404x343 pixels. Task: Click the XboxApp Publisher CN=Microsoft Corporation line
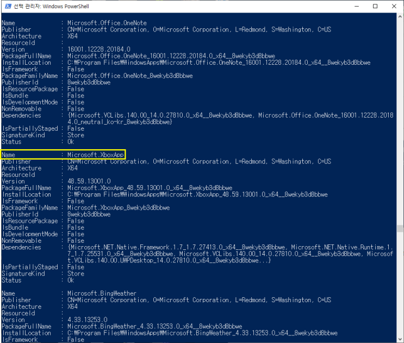pyautogui.click(x=199, y=162)
